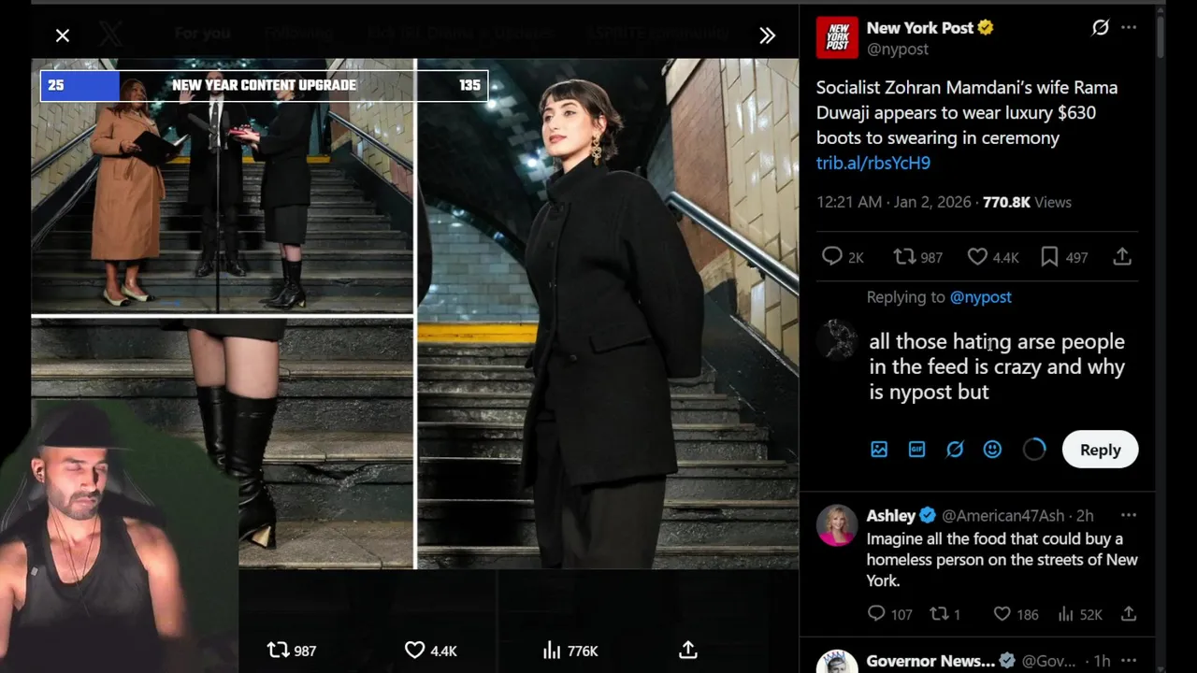Viewport: 1197px width, 673px height.
Task: Add an image to the reply
Action: 879,450
